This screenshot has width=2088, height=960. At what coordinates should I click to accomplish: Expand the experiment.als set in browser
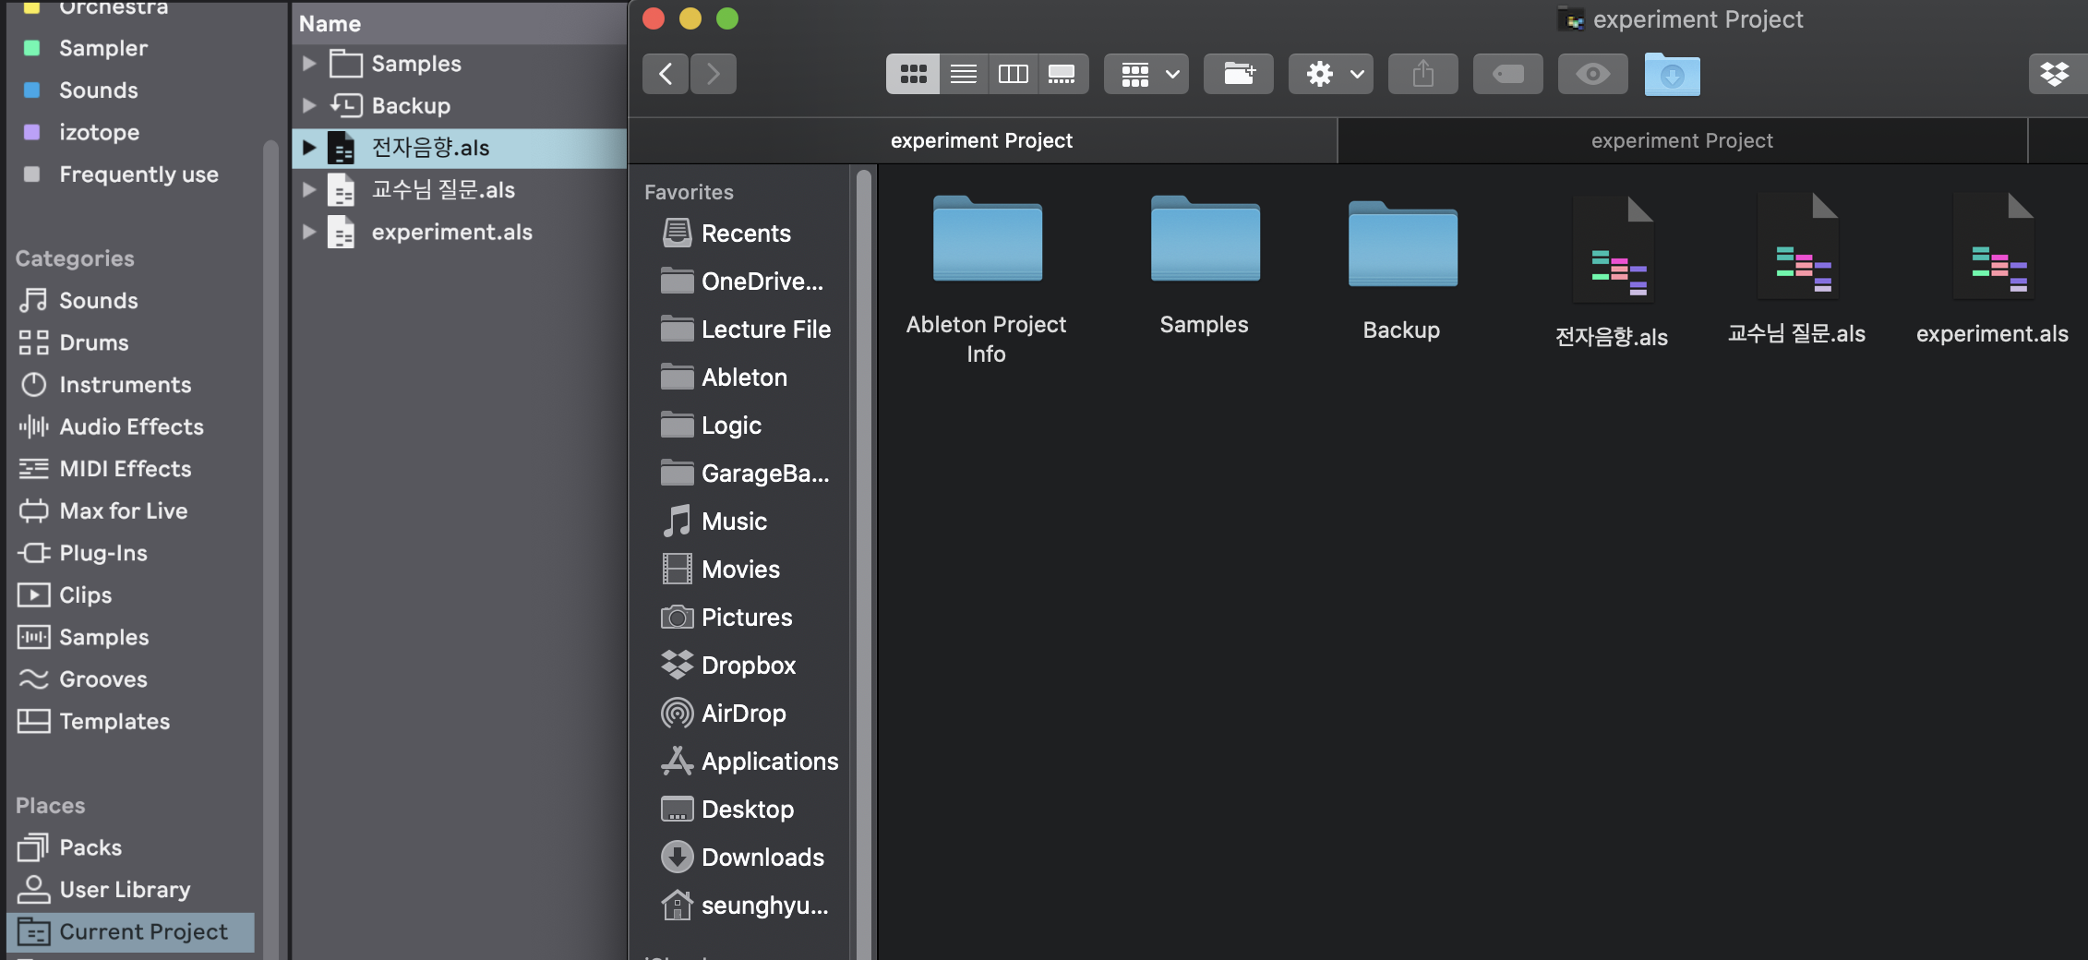[309, 232]
